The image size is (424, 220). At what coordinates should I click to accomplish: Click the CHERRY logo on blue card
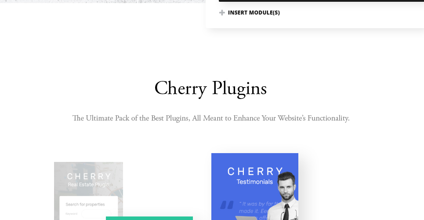pyautogui.click(x=255, y=171)
